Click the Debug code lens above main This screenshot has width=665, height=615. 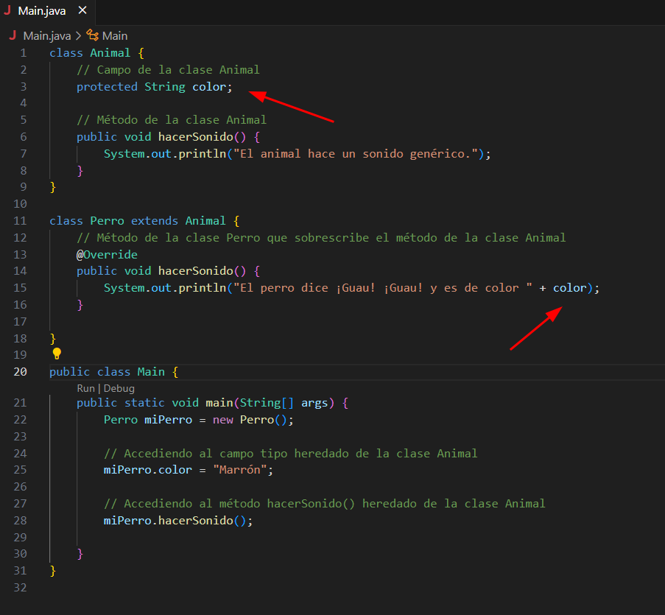(119, 388)
